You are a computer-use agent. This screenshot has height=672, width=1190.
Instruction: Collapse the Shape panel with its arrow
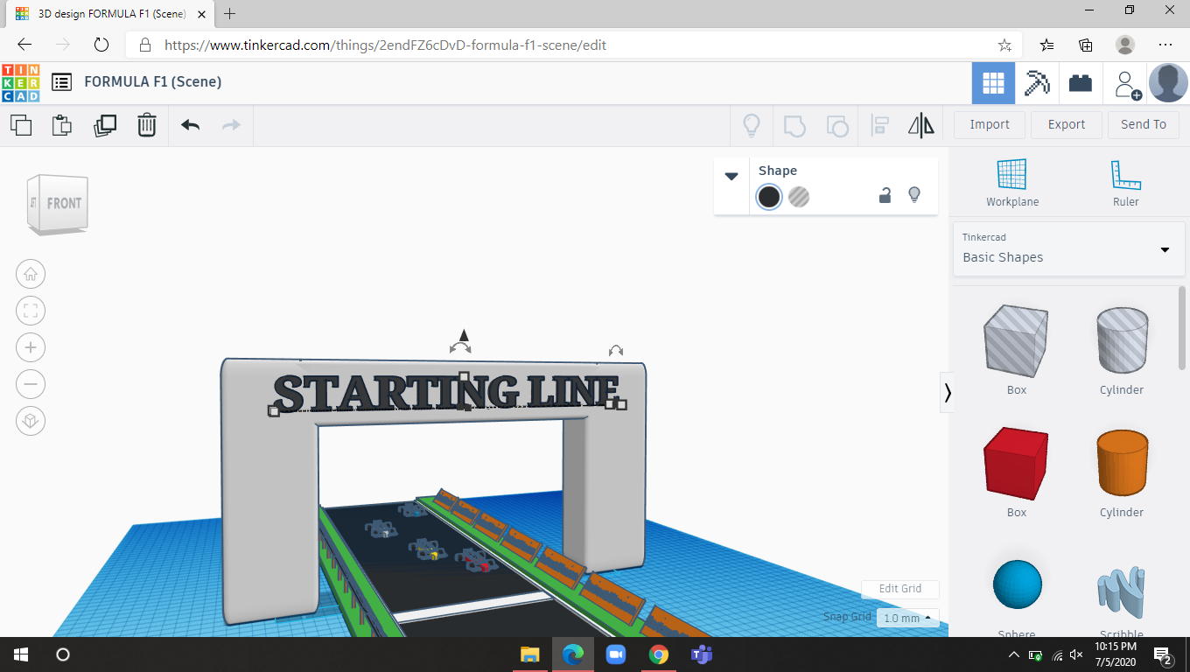tap(731, 175)
